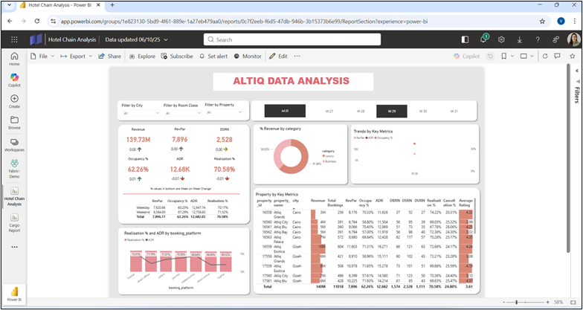Open the File menu
The width and height of the screenshot is (583, 310).
[42, 56]
